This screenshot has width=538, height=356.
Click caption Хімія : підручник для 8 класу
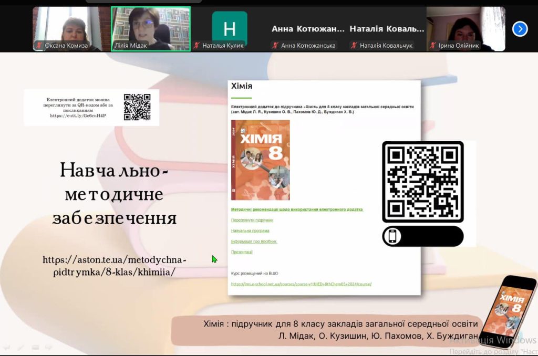pyautogui.click(x=340, y=324)
